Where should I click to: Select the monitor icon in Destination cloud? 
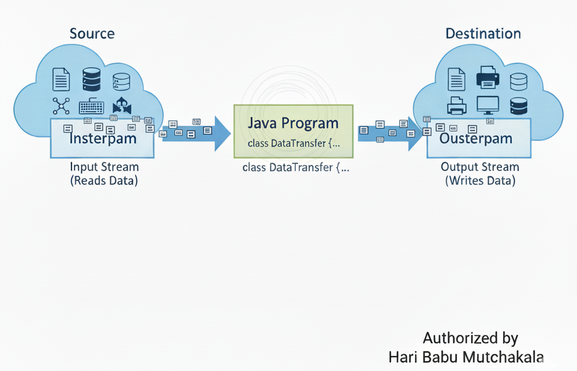click(x=487, y=105)
